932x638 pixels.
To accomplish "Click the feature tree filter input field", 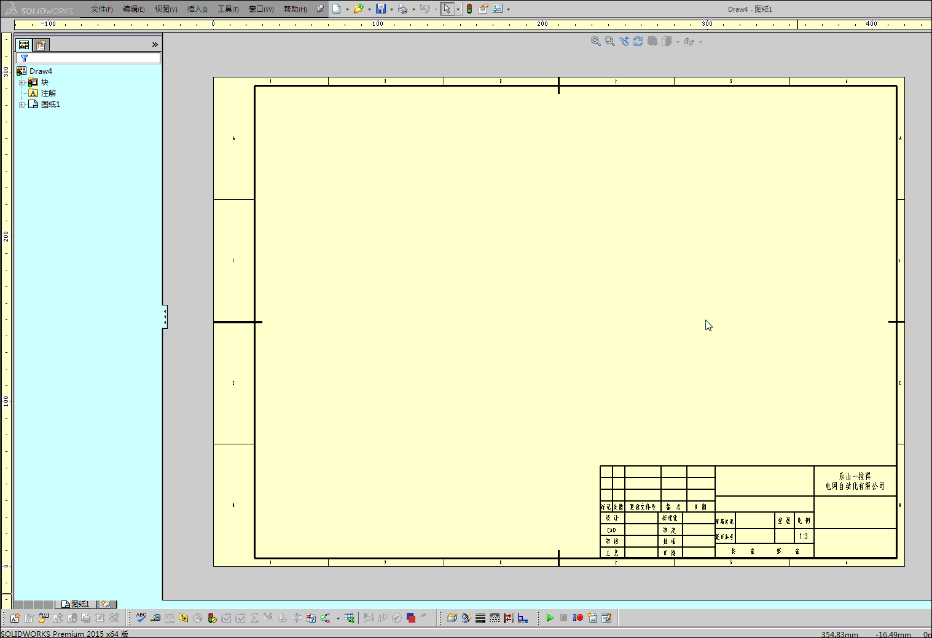I will point(88,58).
